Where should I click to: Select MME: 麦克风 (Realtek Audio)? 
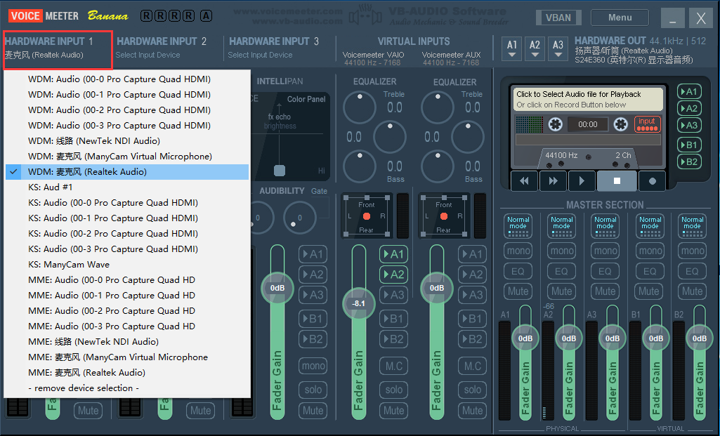tap(127, 373)
